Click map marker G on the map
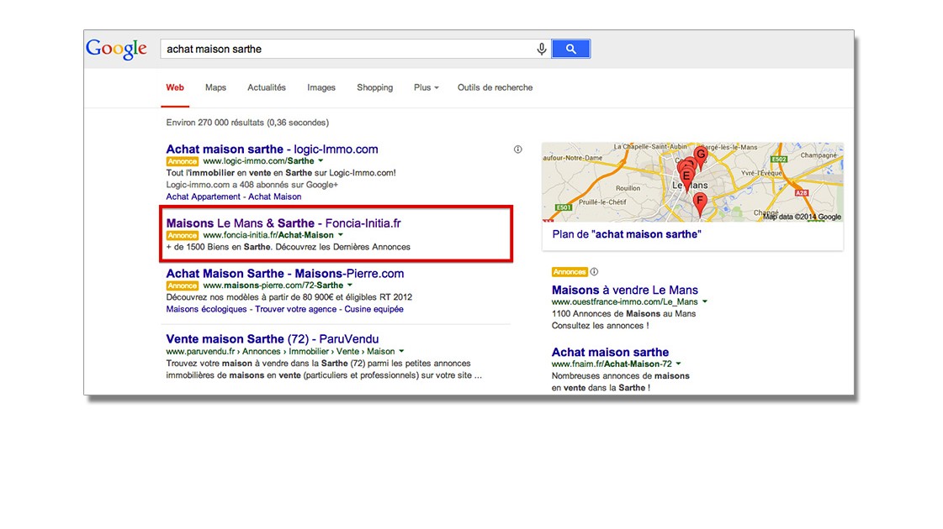The width and height of the screenshot is (943, 529). (x=700, y=157)
